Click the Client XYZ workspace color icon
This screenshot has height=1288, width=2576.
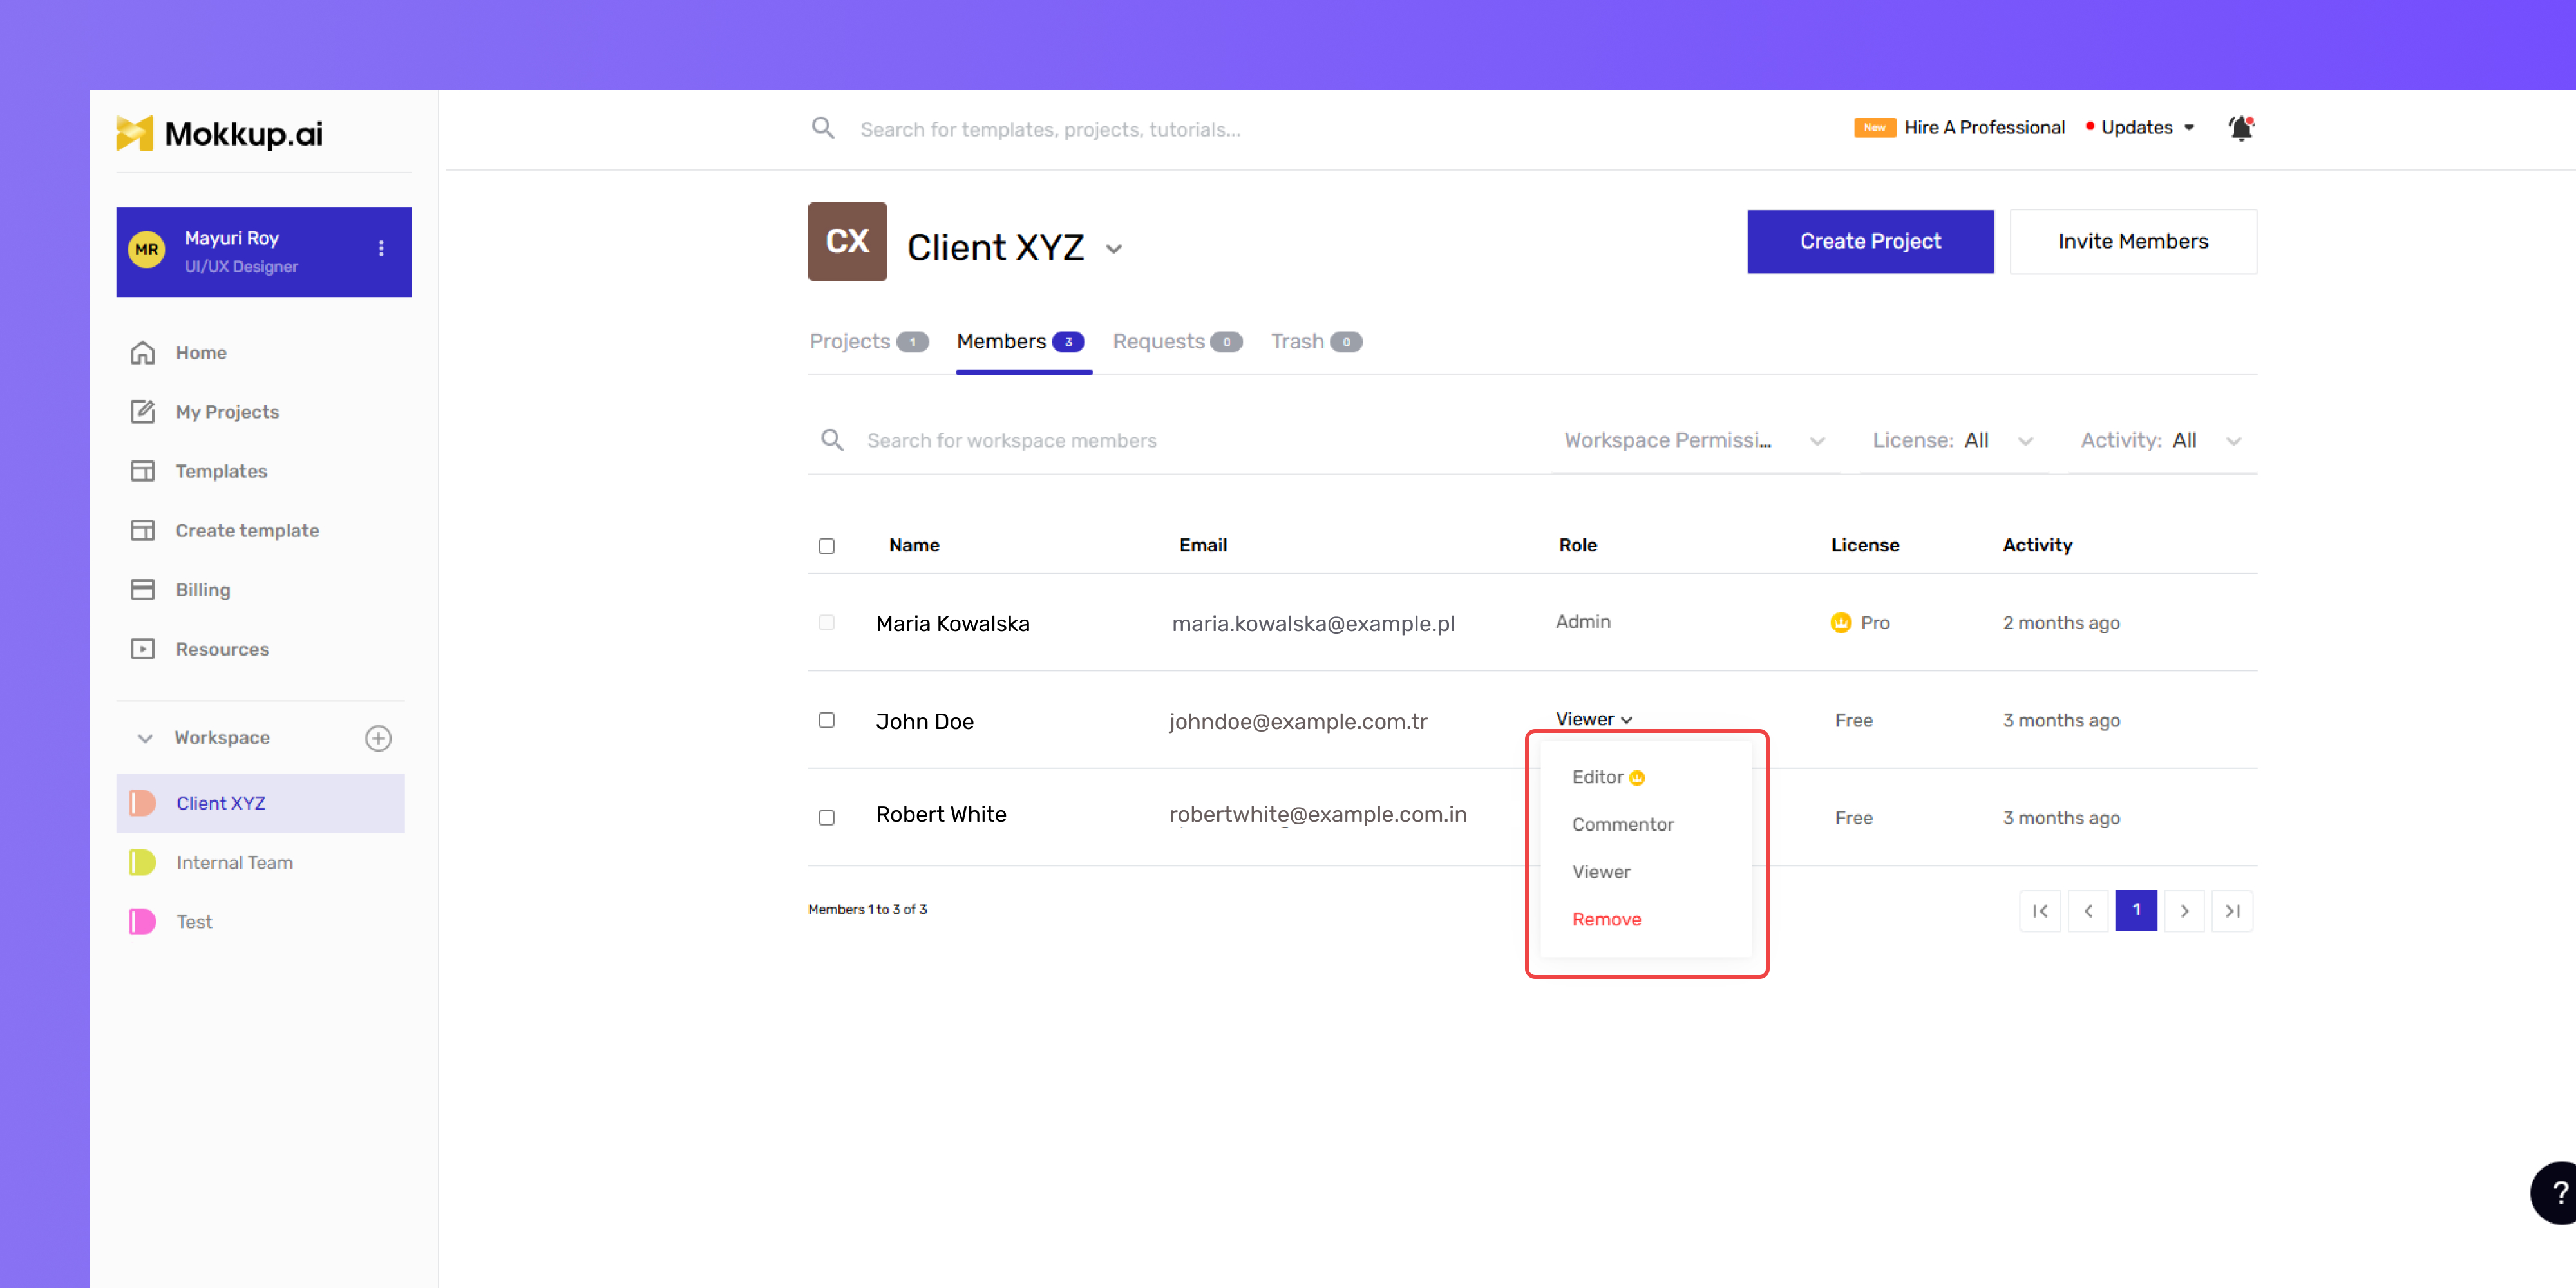[x=143, y=803]
